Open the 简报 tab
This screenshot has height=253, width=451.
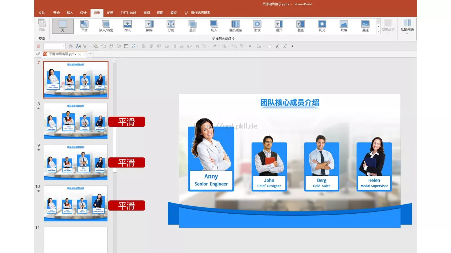click(174, 13)
